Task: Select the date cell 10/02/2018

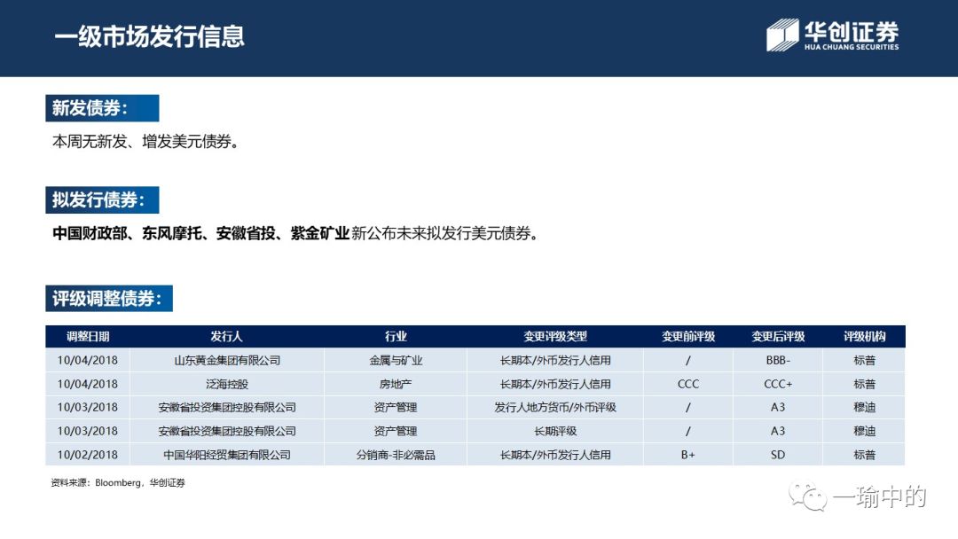Action: (x=87, y=455)
